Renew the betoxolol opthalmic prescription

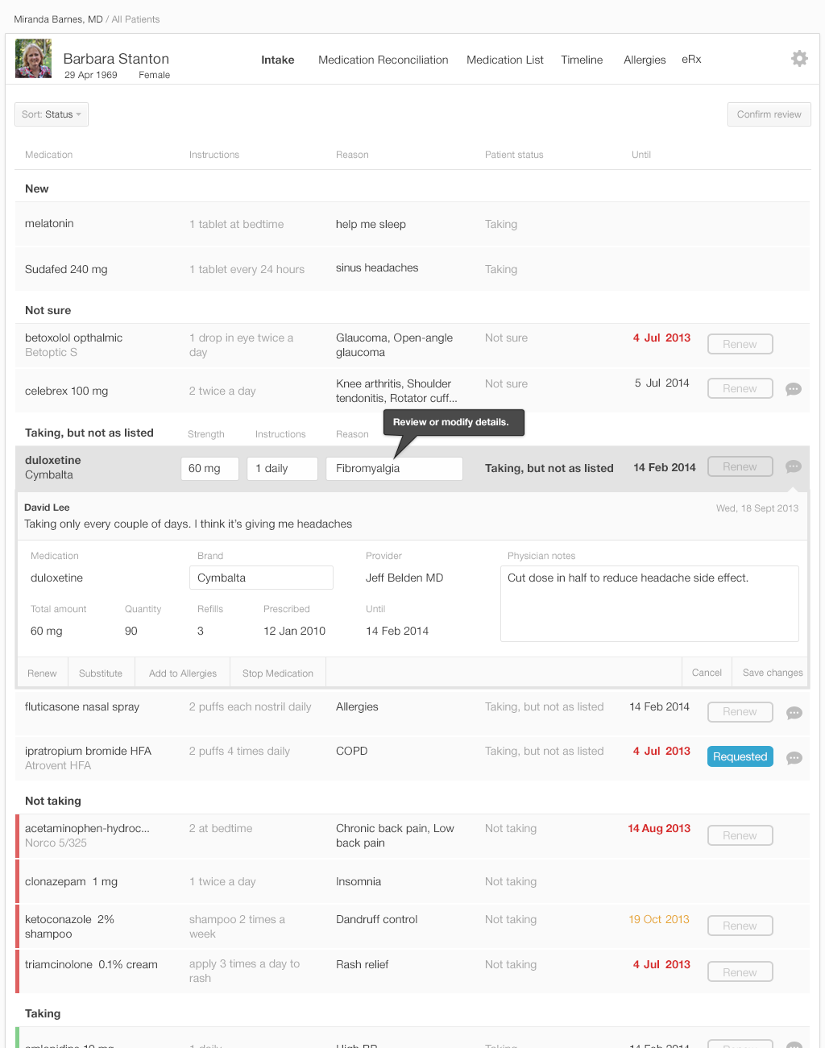pyautogui.click(x=740, y=344)
